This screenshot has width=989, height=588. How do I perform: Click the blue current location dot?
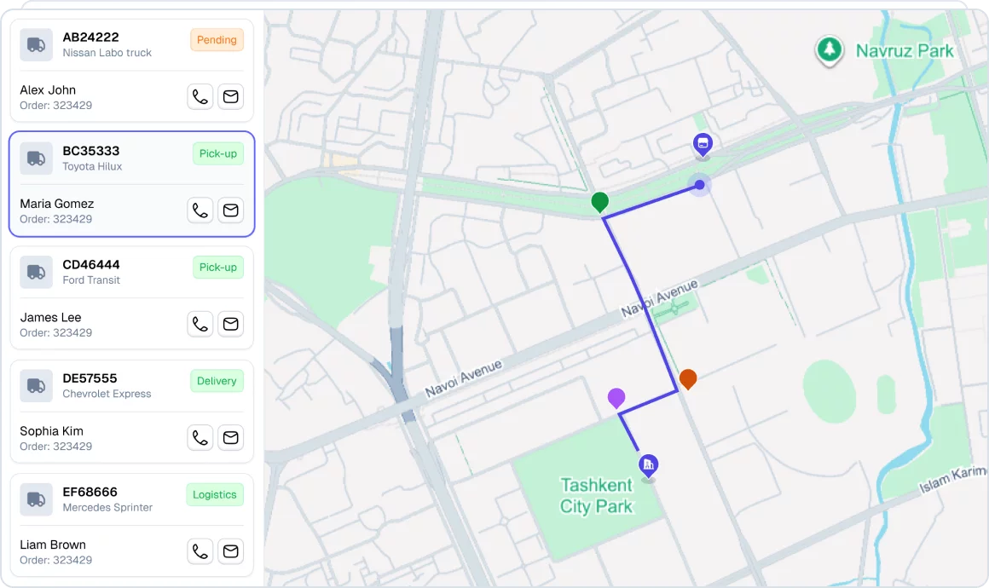pyautogui.click(x=699, y=185)
